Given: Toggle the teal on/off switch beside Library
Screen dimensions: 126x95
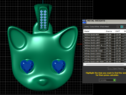Looking at the screenshot, I should tap(122, 27).
